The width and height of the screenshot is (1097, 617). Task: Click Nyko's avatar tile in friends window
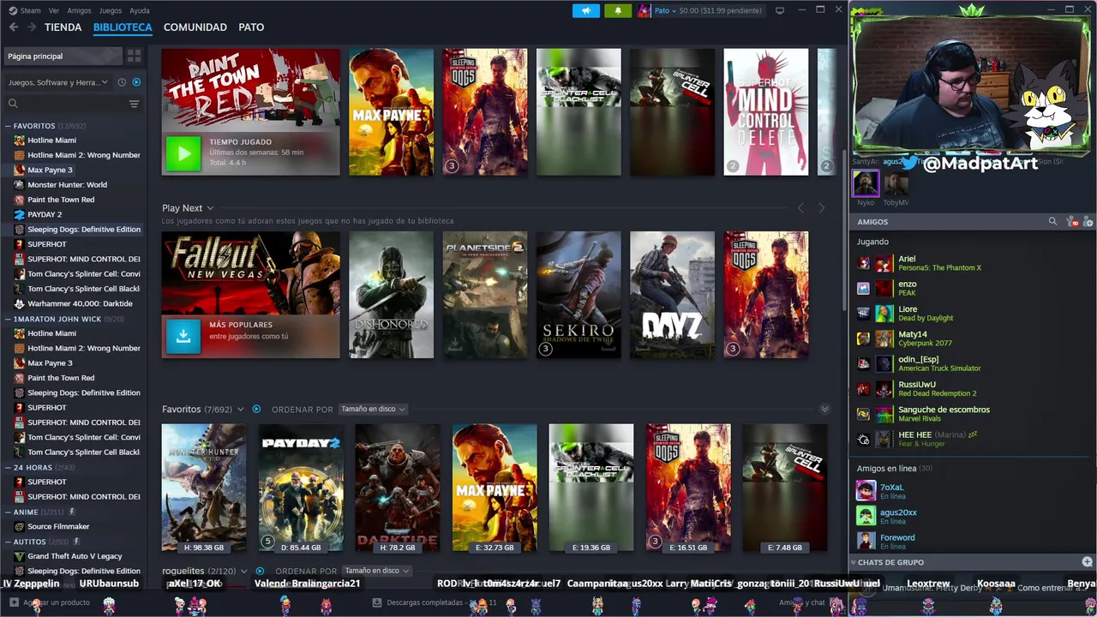tap(866, 183)
